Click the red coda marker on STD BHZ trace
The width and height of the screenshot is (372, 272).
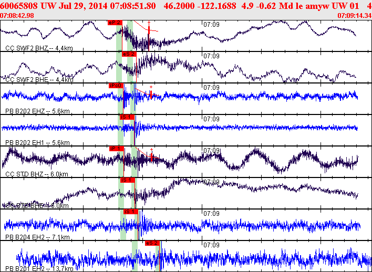tap(152, 156)
